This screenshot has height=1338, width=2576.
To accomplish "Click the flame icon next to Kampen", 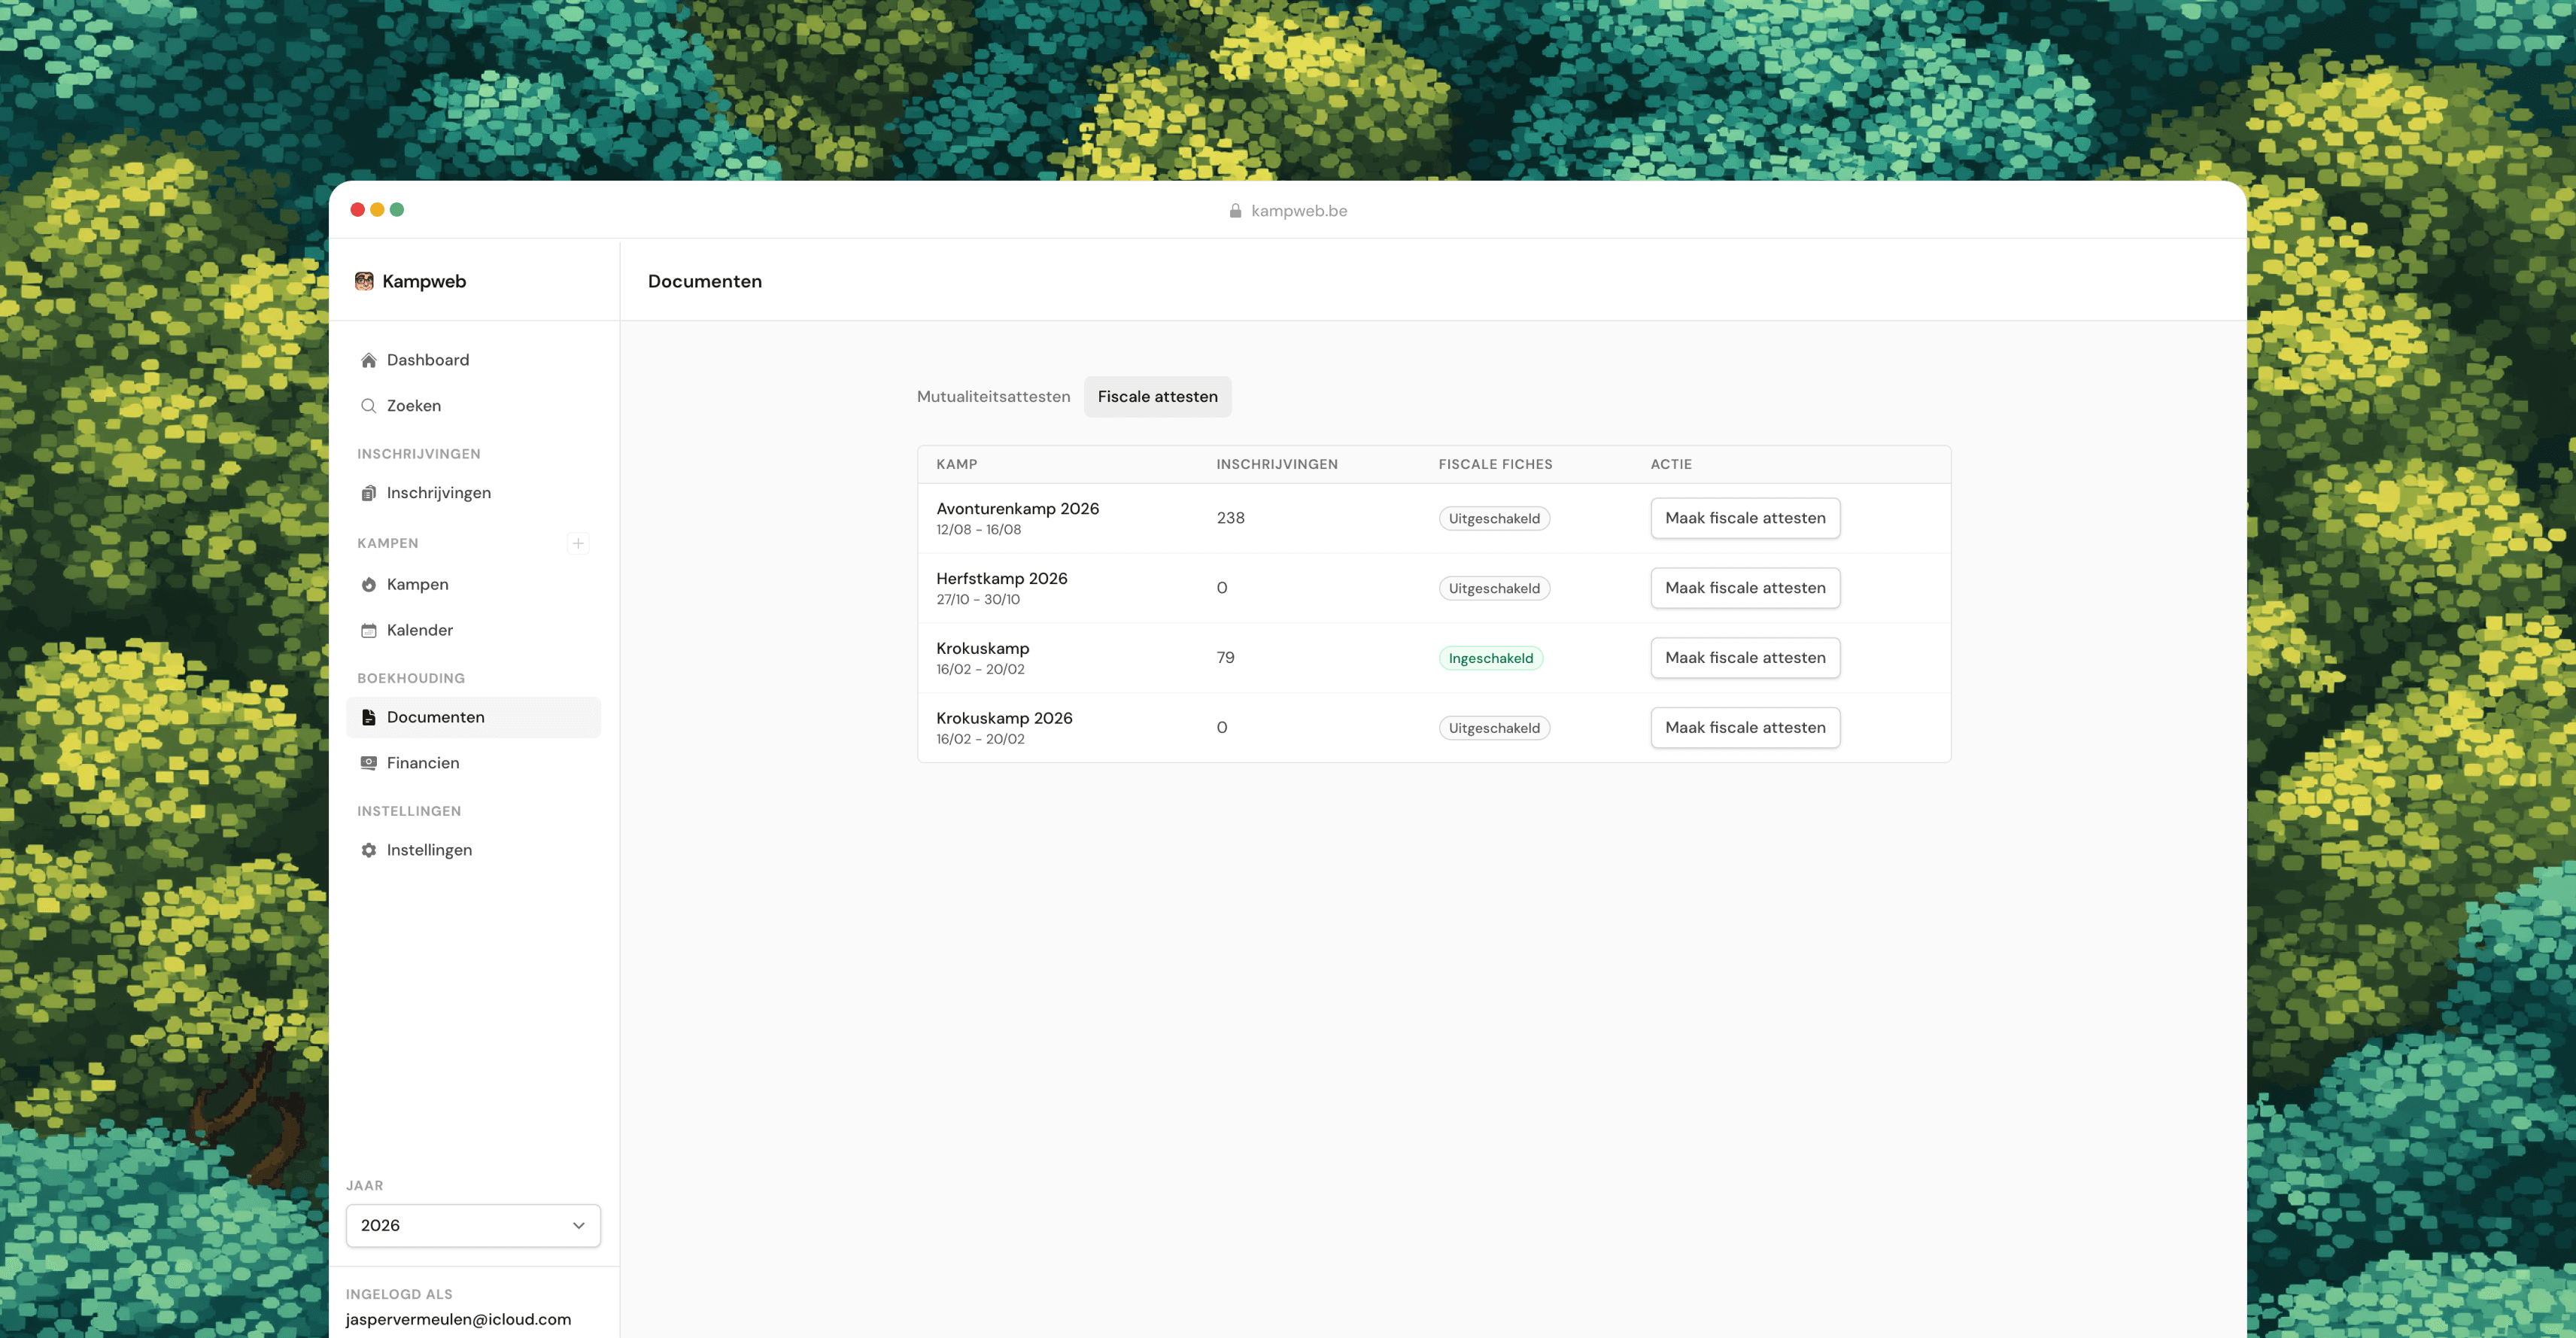I will 368,584.
